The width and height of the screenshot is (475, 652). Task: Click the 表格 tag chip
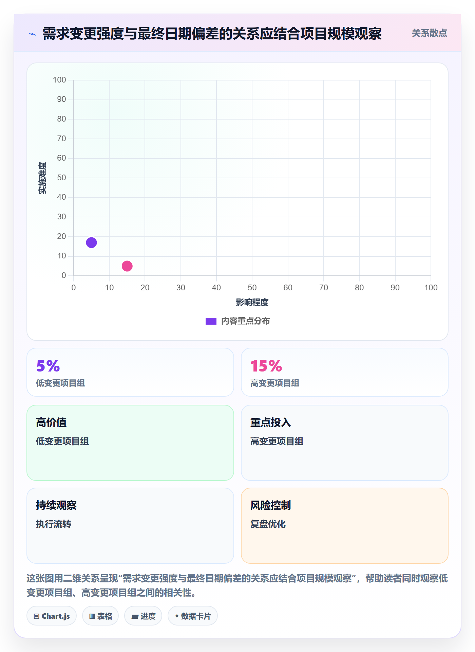point(100,616)
